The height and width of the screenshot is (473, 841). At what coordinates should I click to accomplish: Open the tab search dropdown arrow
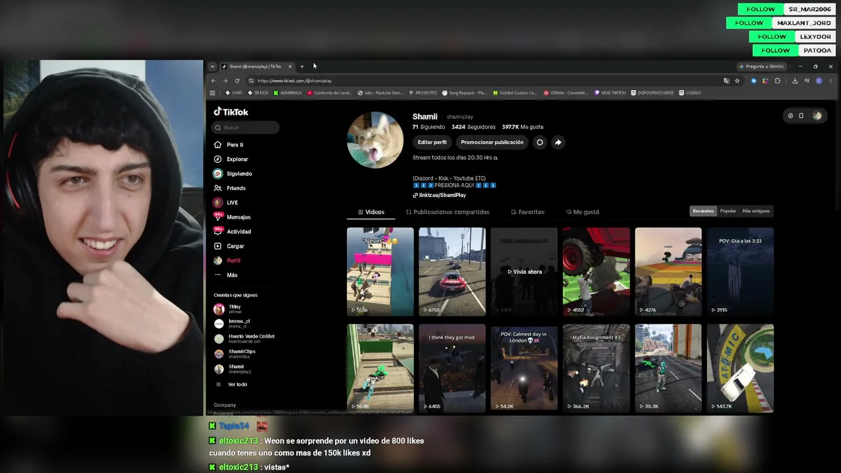(212, 66)
